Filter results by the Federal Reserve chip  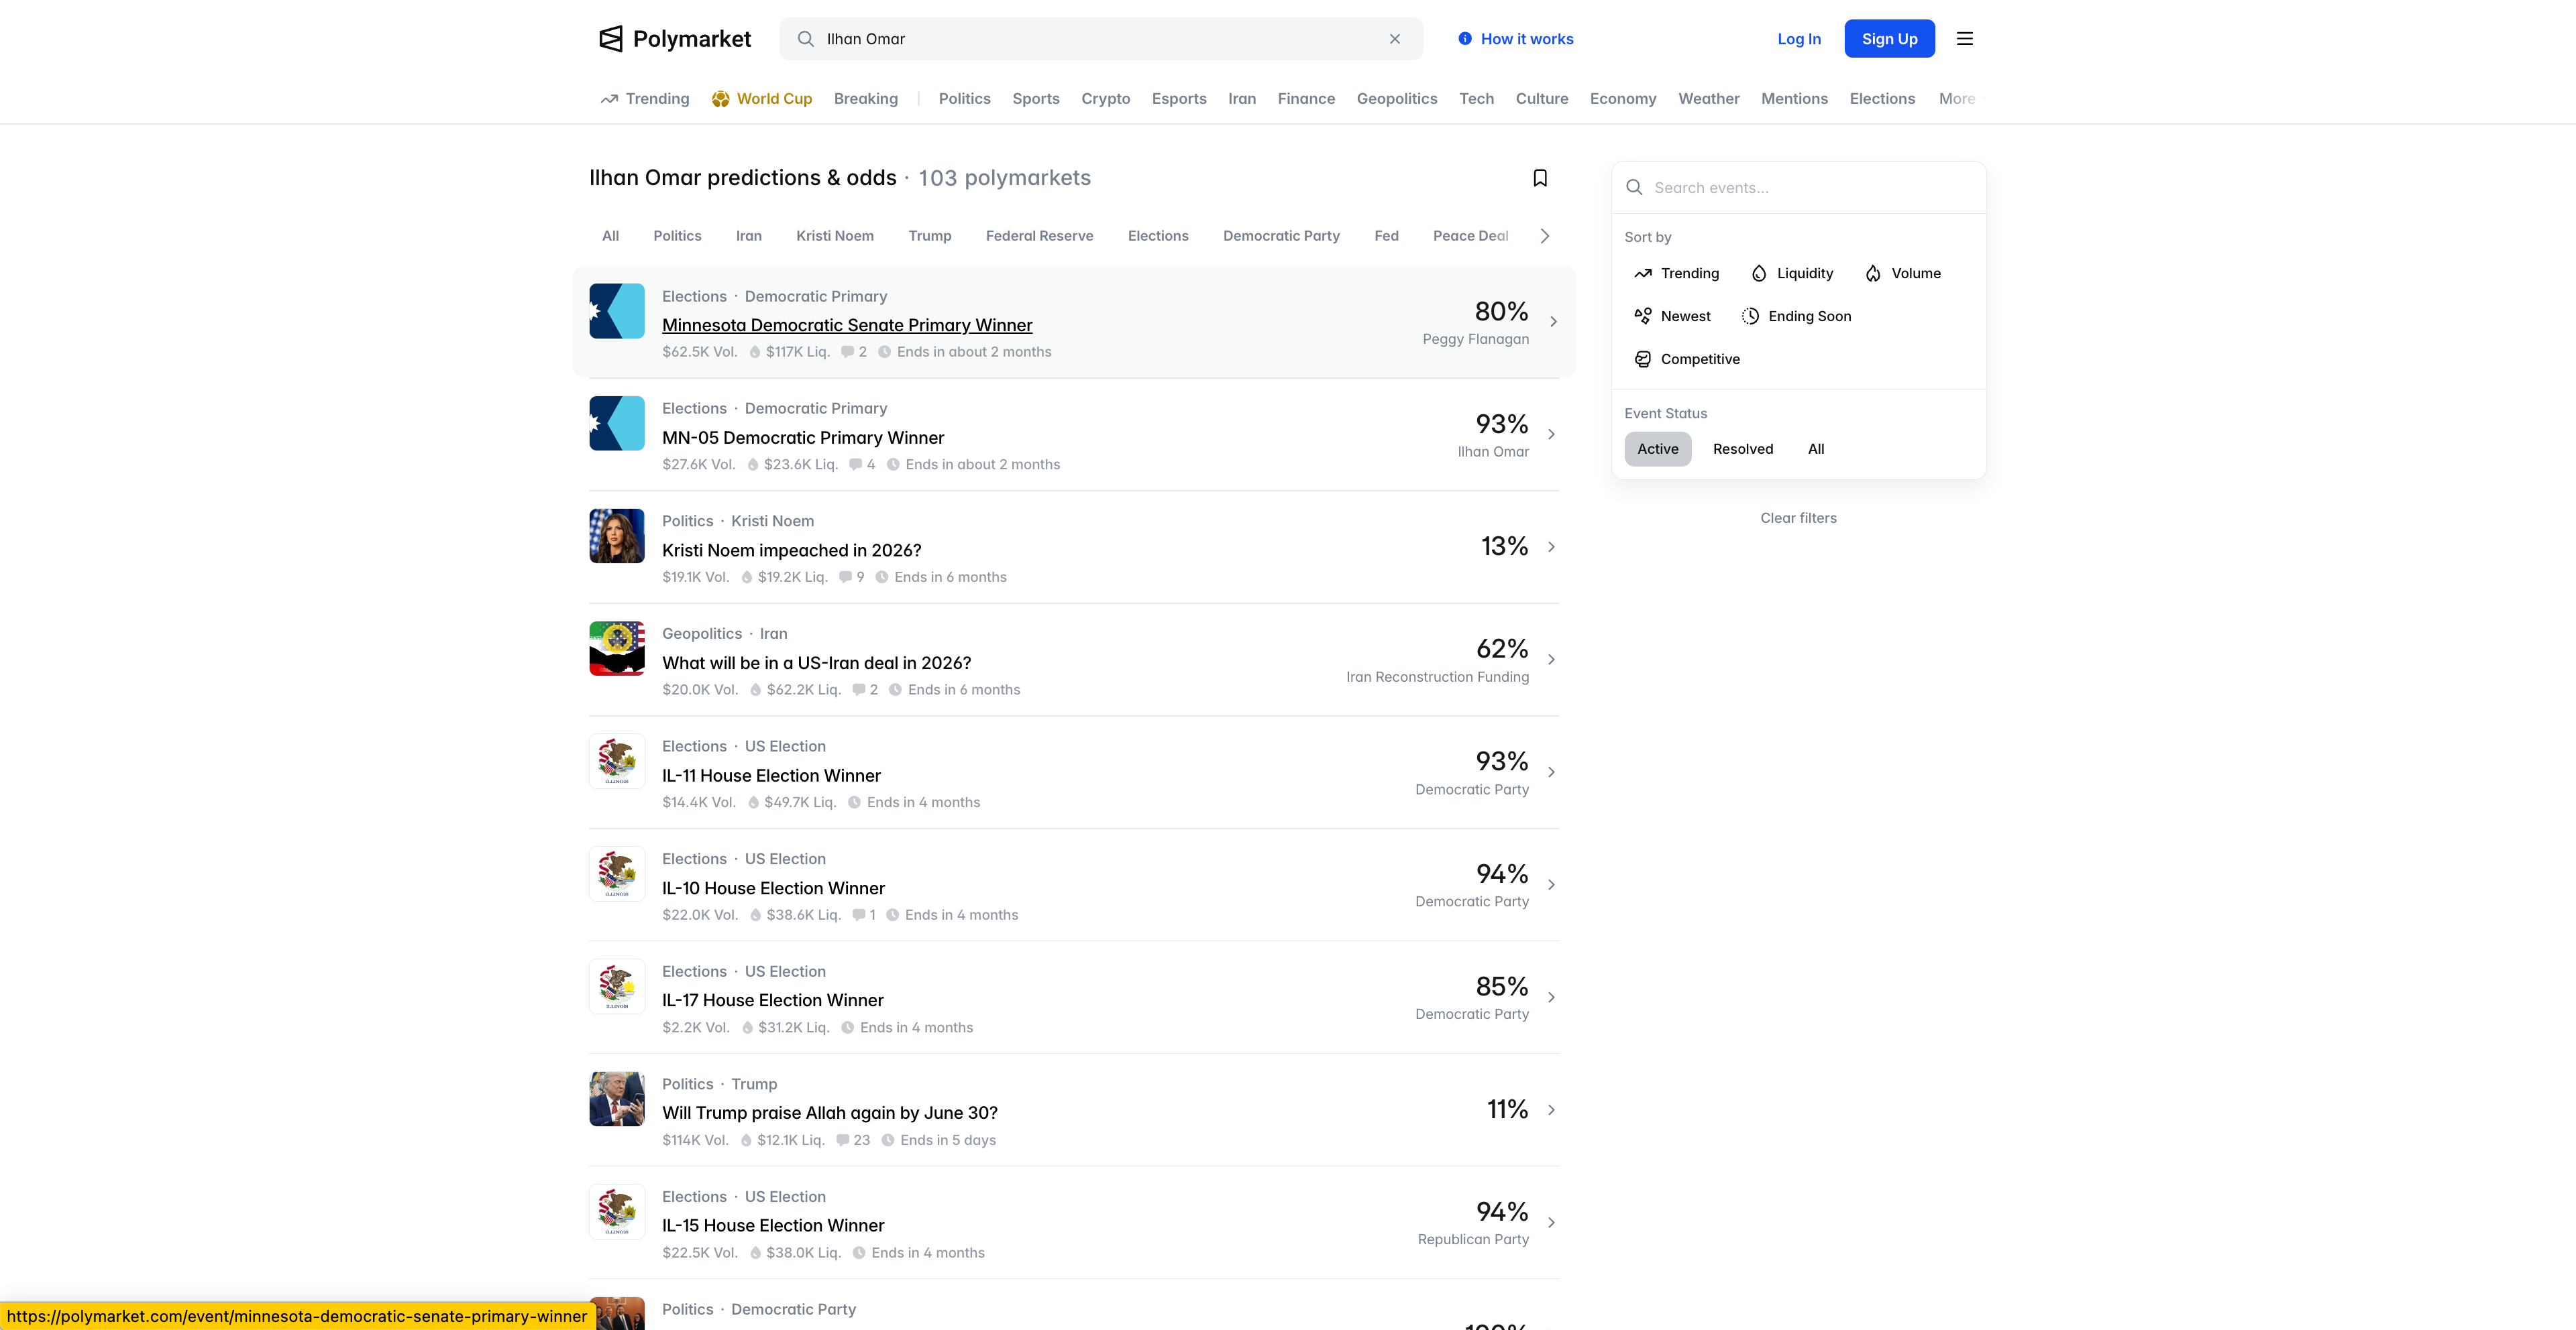[1039, 236]
